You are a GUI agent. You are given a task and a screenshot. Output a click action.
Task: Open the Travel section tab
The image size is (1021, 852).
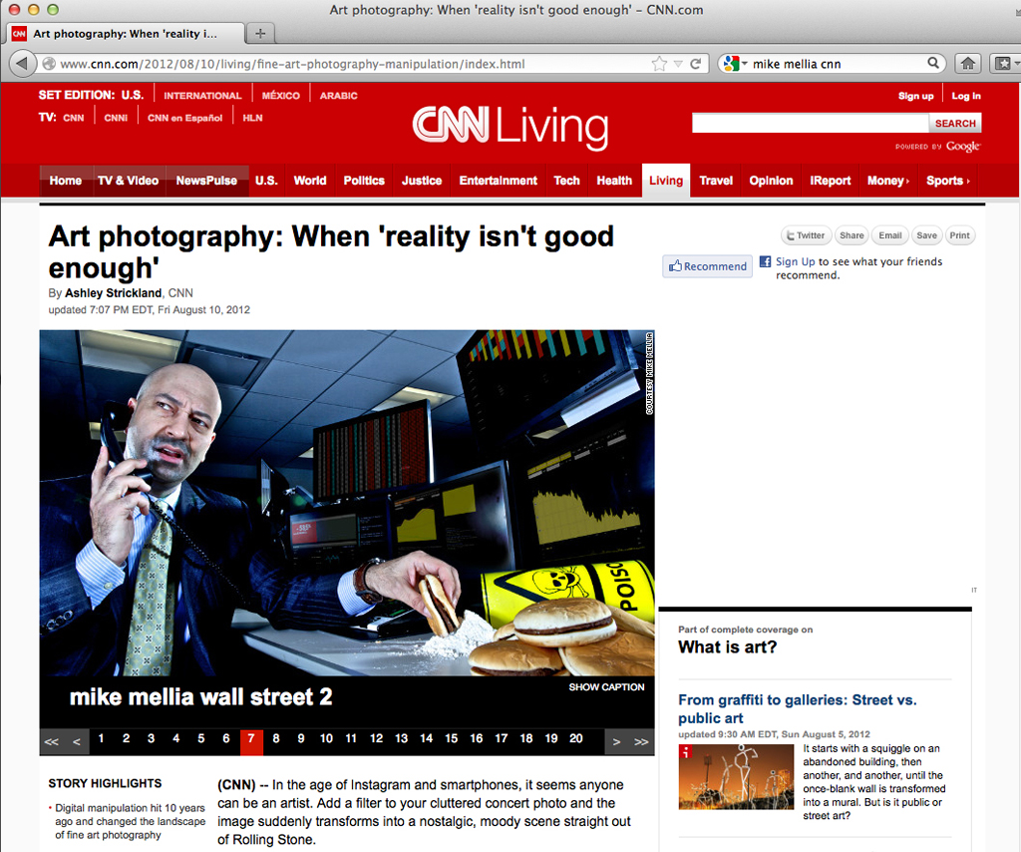click(716, 181)
